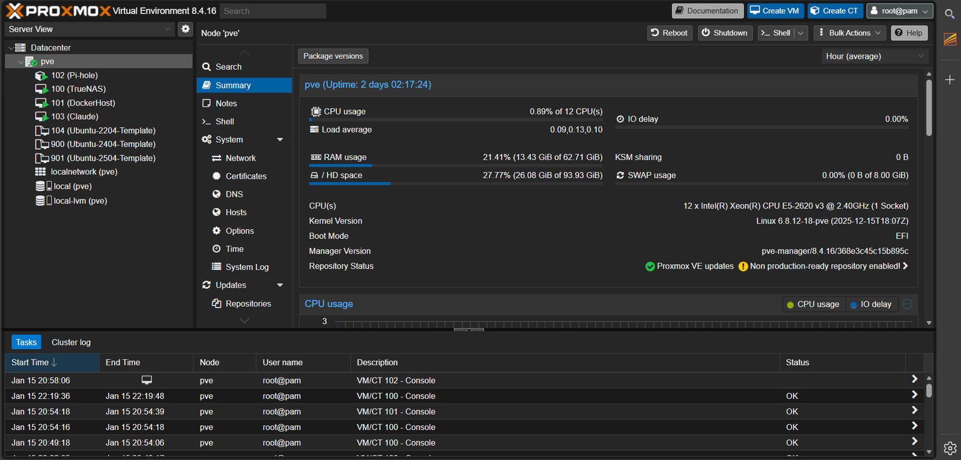Open browser sidebar search icon

click(950, 14)
